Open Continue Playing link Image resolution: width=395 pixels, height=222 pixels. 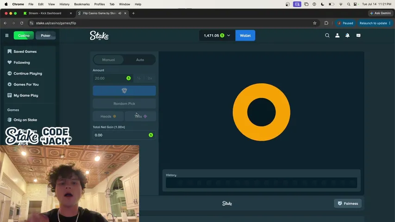(28, 74)
